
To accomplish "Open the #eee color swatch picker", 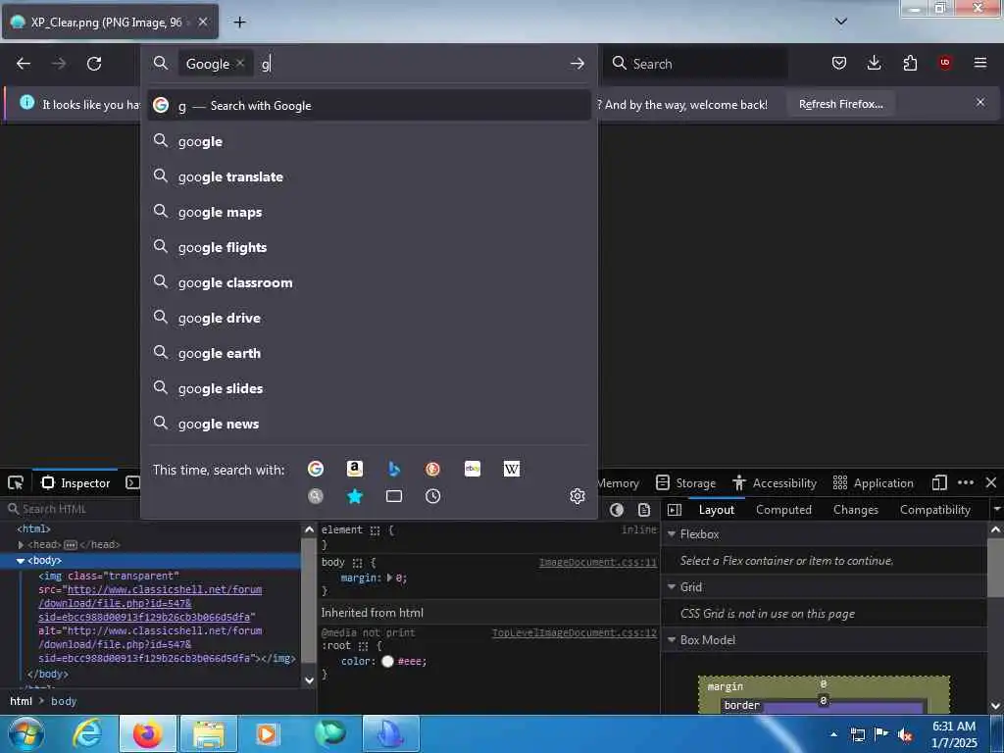I will [387, 662].
